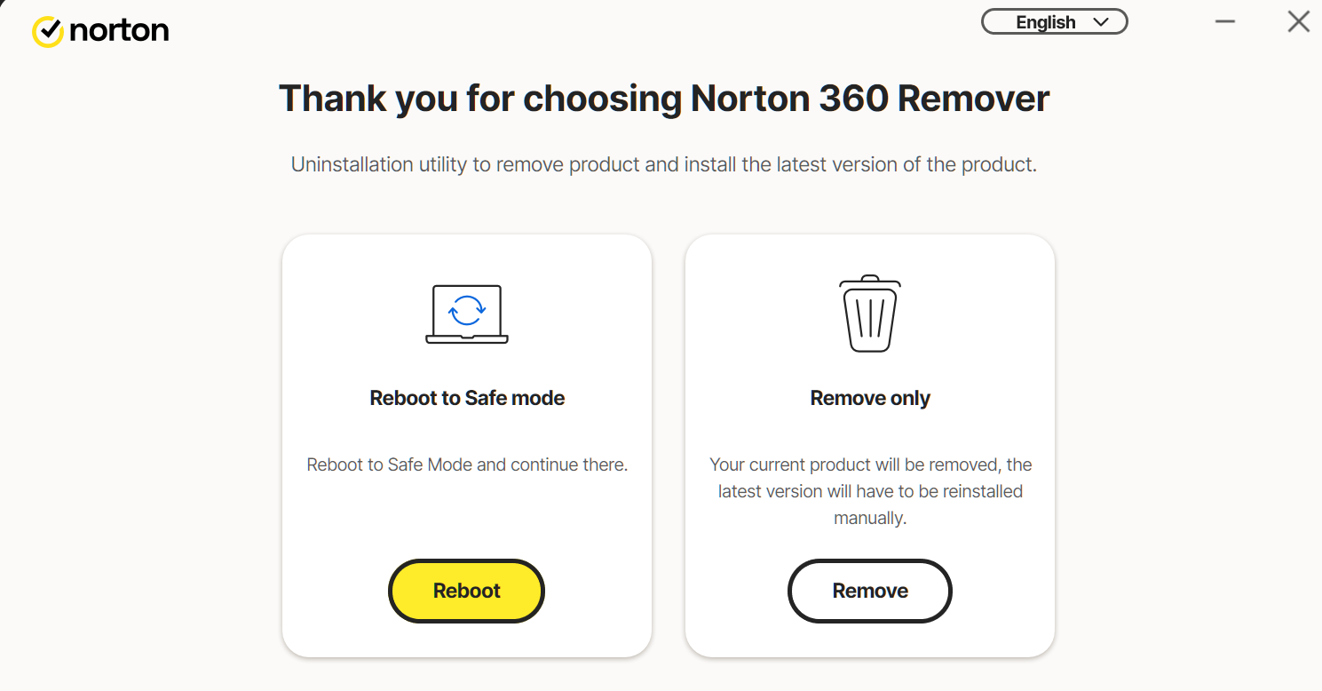Click the yellow Reboot button
Image resolution: width=1322 pixels, height=691 pixels.
point(467,591)
